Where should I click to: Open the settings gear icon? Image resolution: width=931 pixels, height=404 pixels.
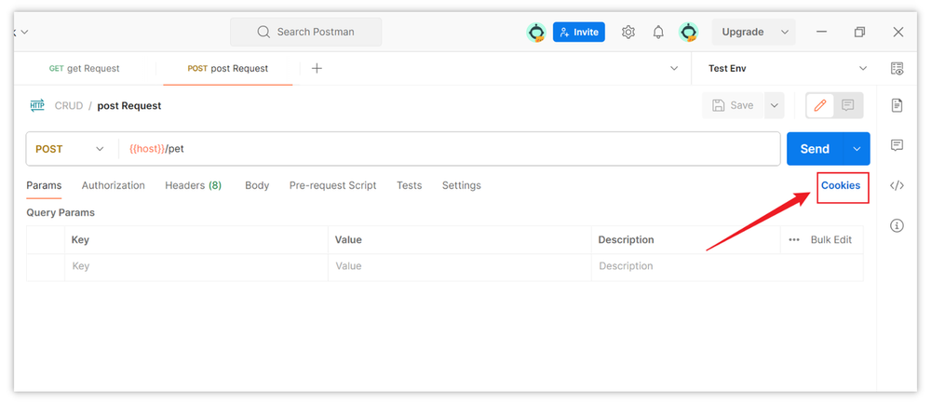(628, 32)
